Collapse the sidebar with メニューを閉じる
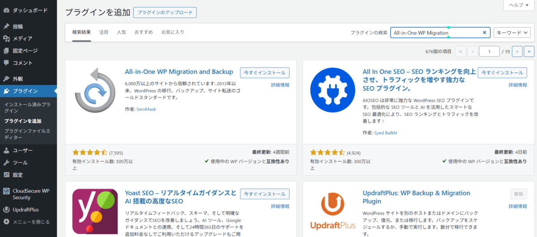 (31, 222)
